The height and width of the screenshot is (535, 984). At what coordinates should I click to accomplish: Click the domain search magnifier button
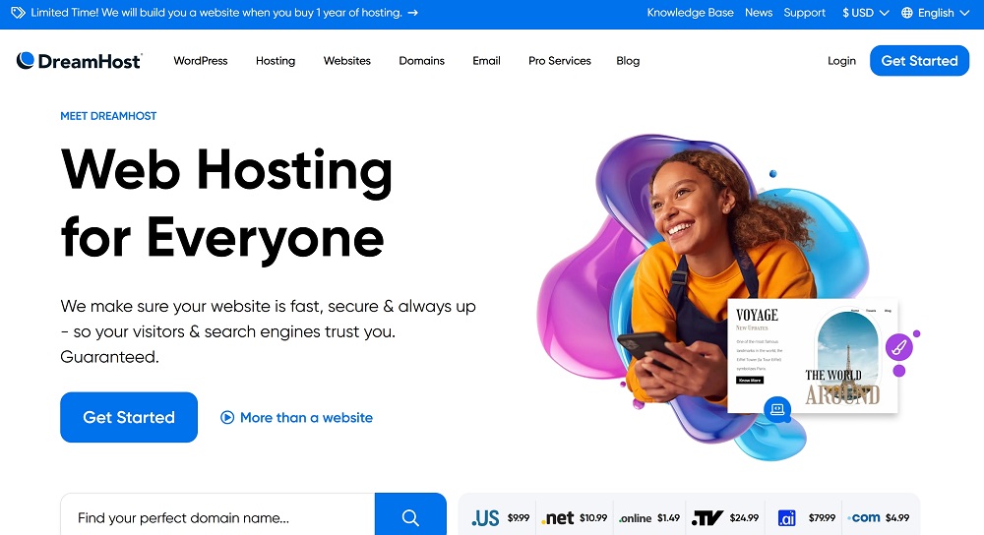[x=410, y=516]
